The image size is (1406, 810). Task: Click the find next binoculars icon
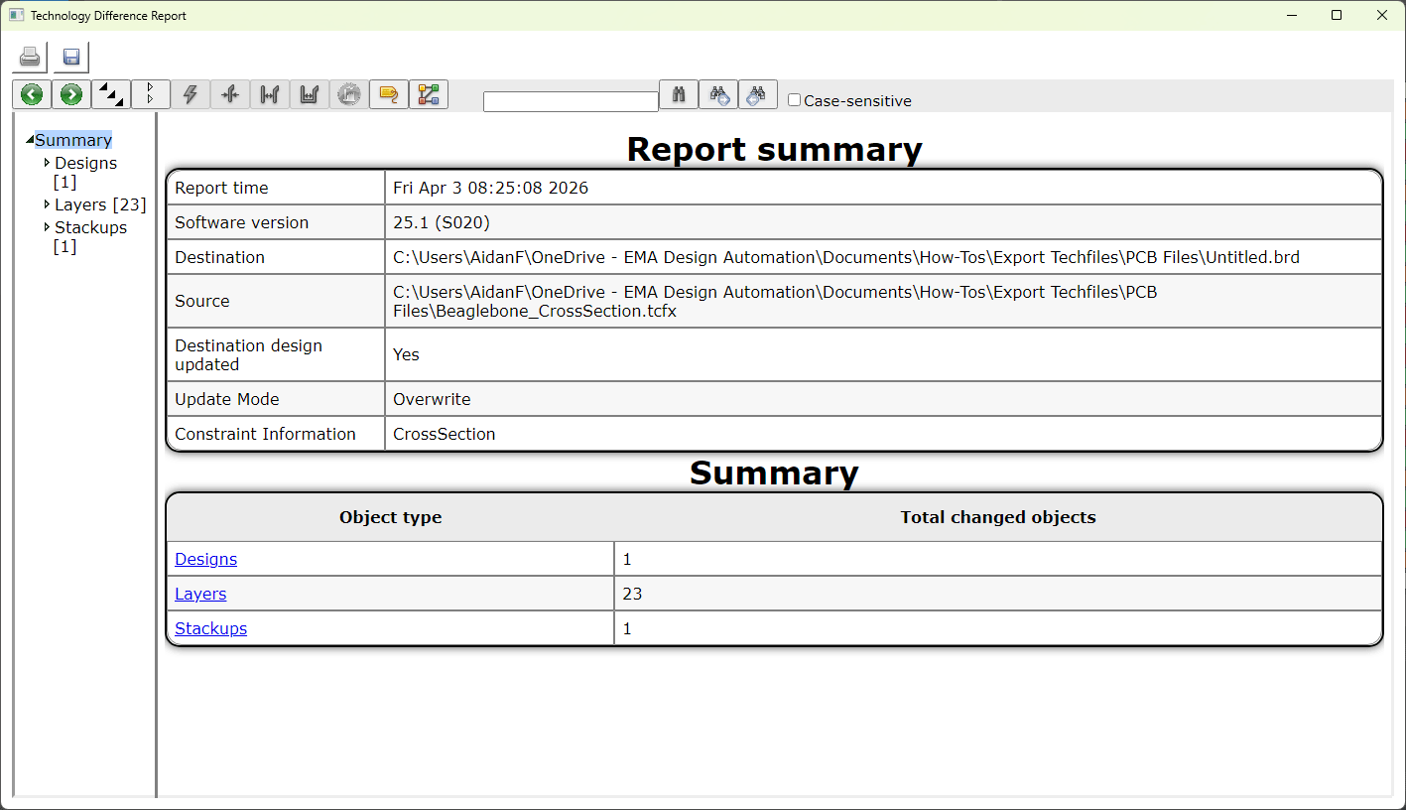718,94
